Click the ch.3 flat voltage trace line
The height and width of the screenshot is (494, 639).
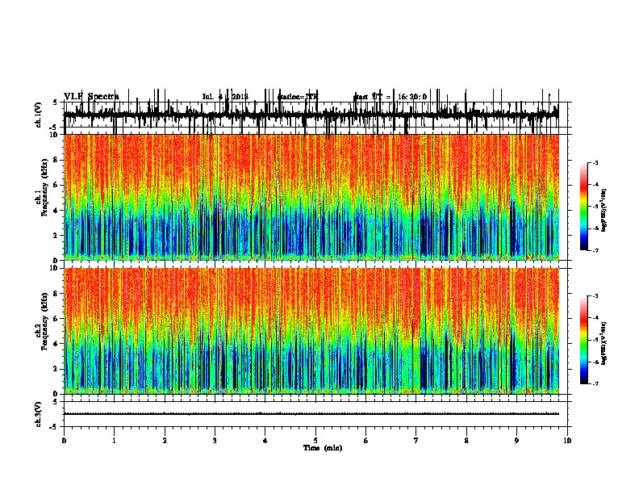(311, 414)
